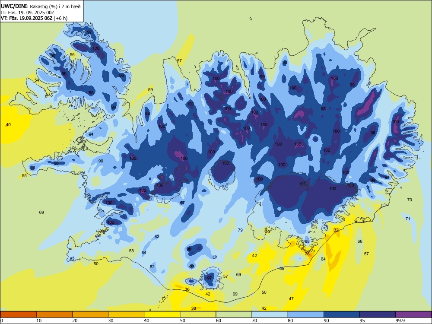Click the '93' humidity value on the map
This screenshot has width=432, height=324.
(285, 62)
